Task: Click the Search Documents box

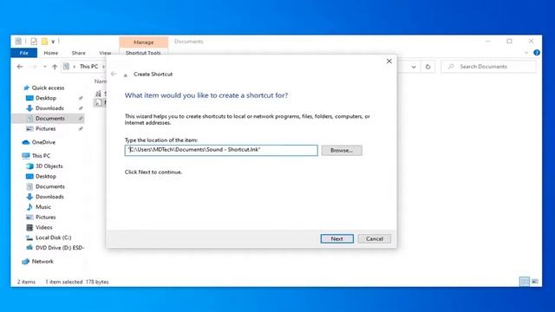Action: (x=489, y=67)
